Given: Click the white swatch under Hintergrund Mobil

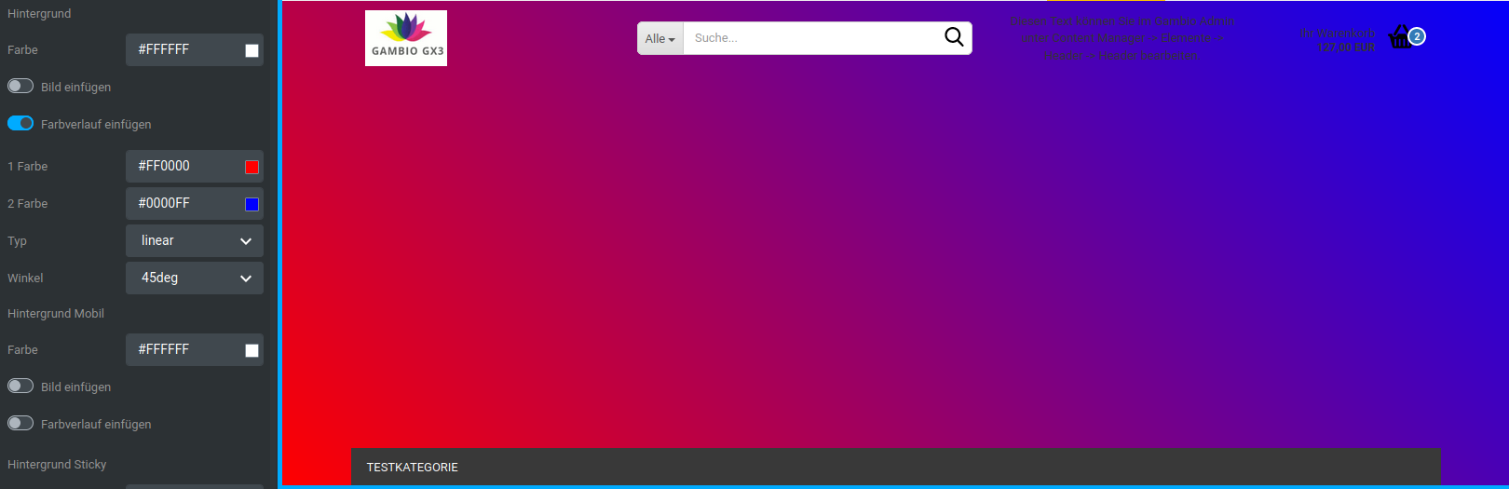Looking at the screenshot, I should [x=251, y=350].
